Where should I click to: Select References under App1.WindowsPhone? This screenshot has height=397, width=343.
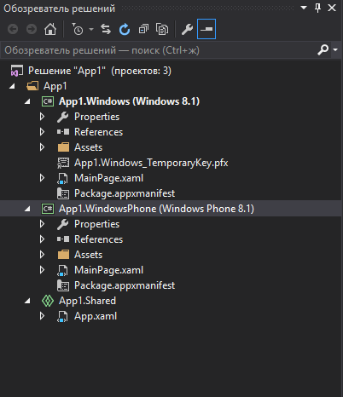98,239
